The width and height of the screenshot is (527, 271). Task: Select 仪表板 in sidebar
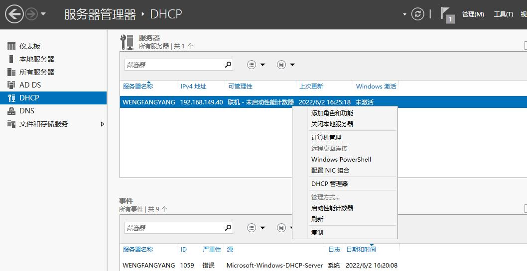pyautogui.click(x=29, y=46)
